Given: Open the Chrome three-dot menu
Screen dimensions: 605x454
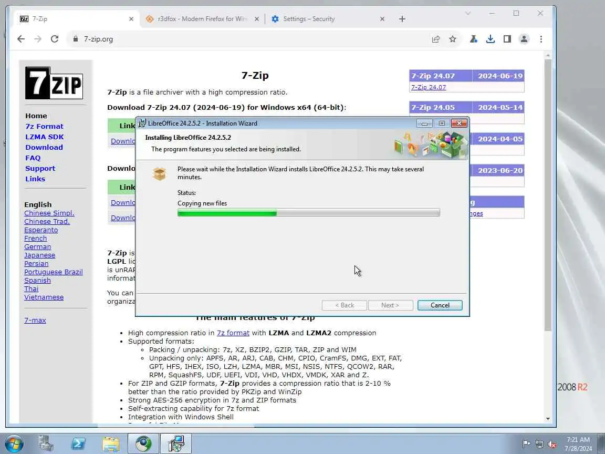Looking at the screenshot, I should pos(541,39).
